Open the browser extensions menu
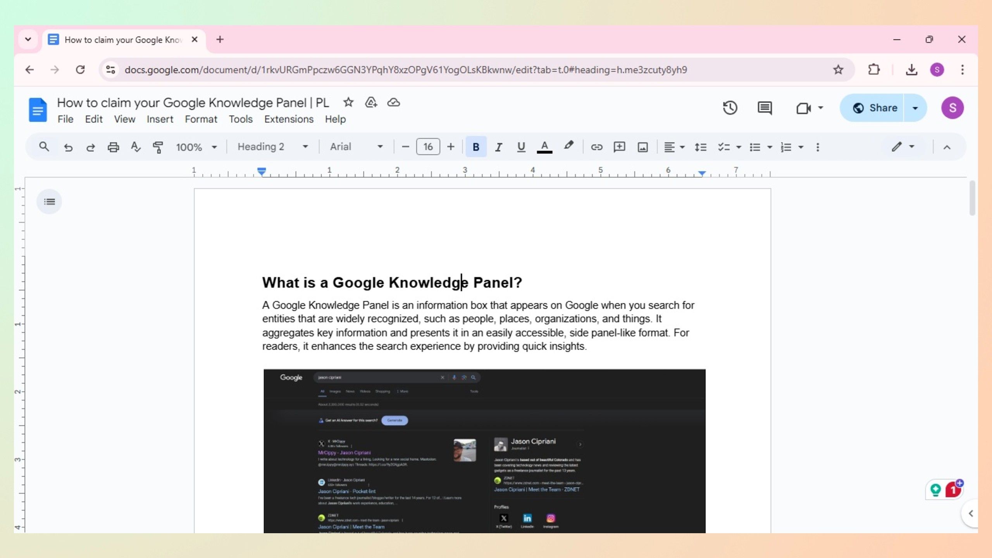The height and width of the screenshot is (558, 992). coord(874,70)
